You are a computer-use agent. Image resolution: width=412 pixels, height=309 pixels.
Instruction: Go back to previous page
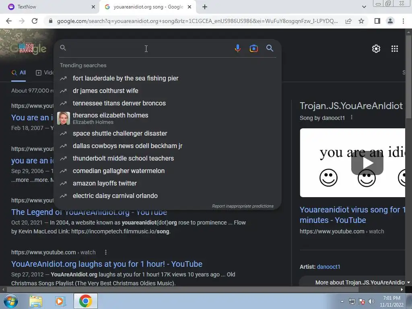coord(9,21)
